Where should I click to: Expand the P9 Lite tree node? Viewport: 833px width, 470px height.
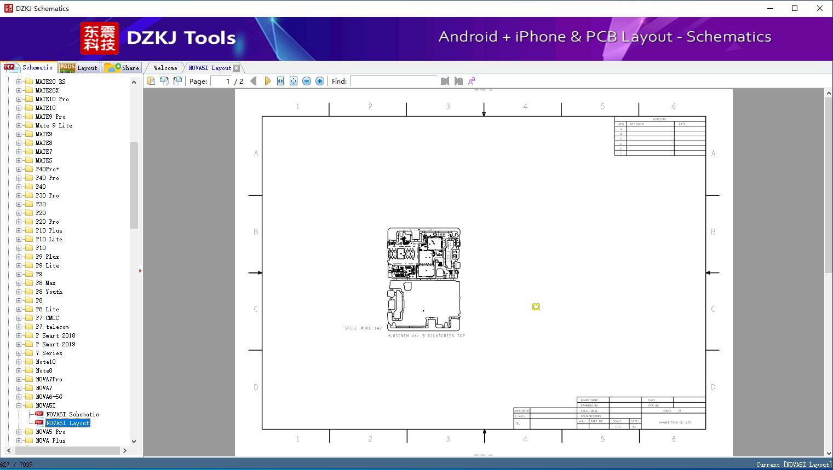[x=19, y=265]
